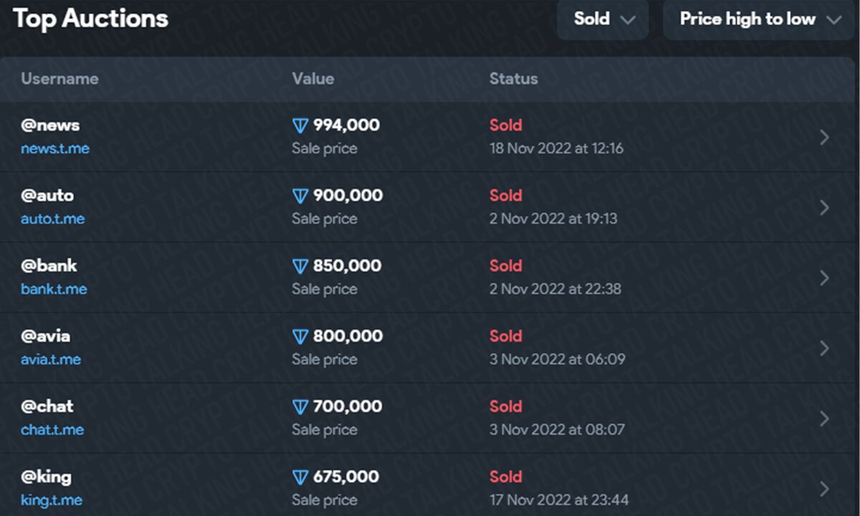Expand the Price high to low sort menu
The image size is (860, 516).
[760, 19]
